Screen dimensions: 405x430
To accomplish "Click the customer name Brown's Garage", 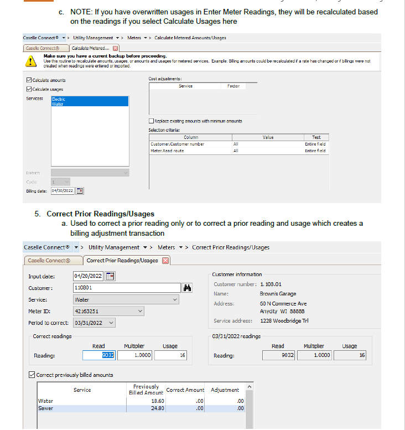I will pos(278,294).
